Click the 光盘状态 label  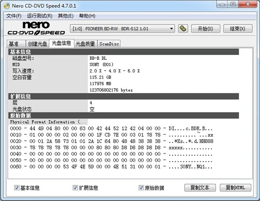[22, 109]
